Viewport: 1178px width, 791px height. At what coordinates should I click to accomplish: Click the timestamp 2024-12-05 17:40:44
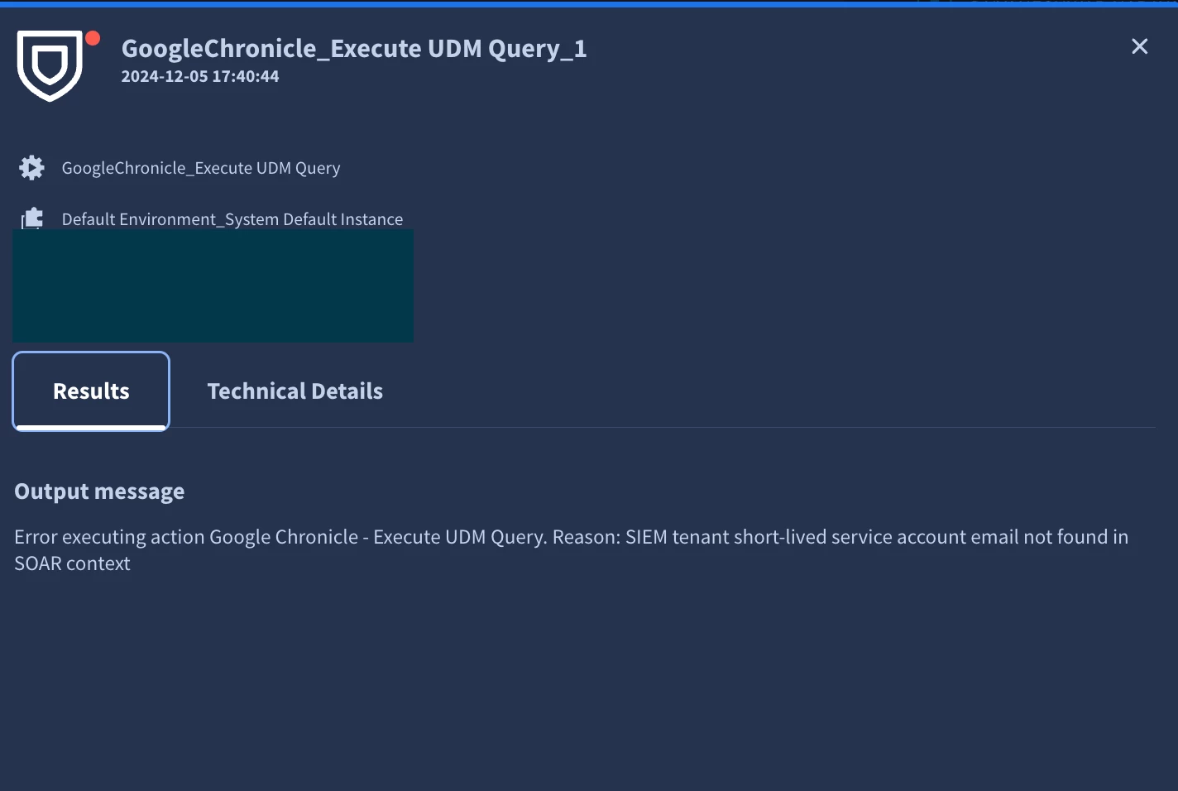pos(200,76)
